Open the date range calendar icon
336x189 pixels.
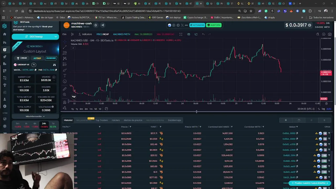pyautogui.click(x=106, y=109)
